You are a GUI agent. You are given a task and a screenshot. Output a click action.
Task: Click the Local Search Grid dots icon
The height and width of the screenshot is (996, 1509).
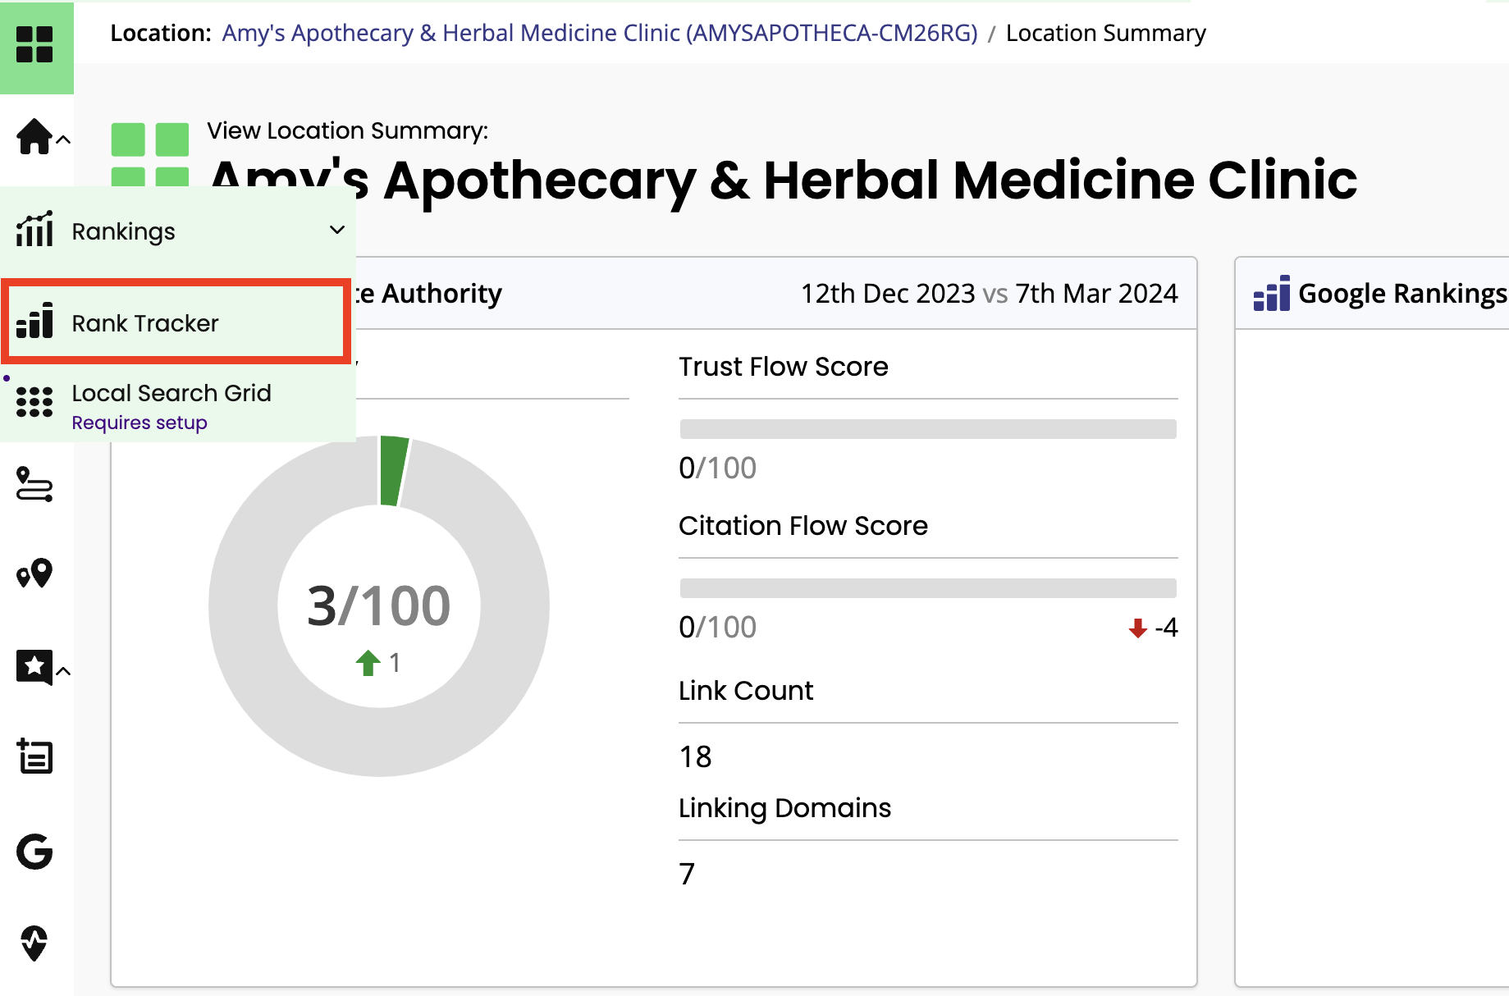pyautogui.click(x=34, y=402)
